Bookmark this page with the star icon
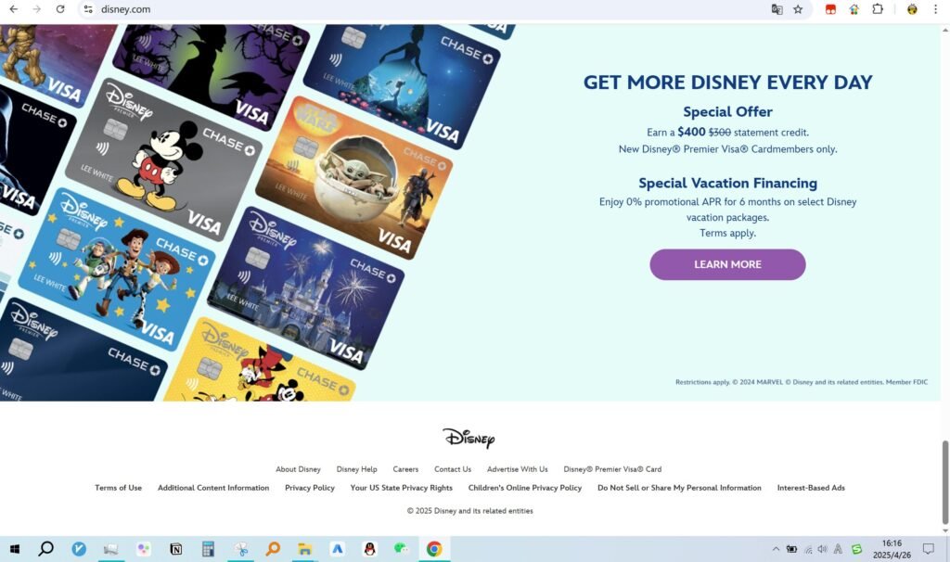Image resolution: width=950 pixels, height=562 pixels. [798, 9]
